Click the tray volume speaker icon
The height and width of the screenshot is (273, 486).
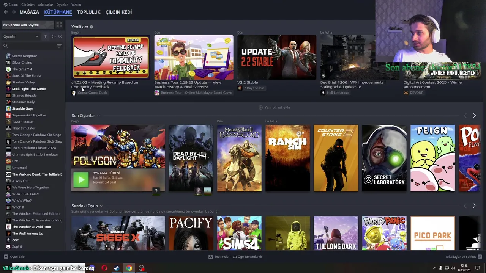coord(453,268)
